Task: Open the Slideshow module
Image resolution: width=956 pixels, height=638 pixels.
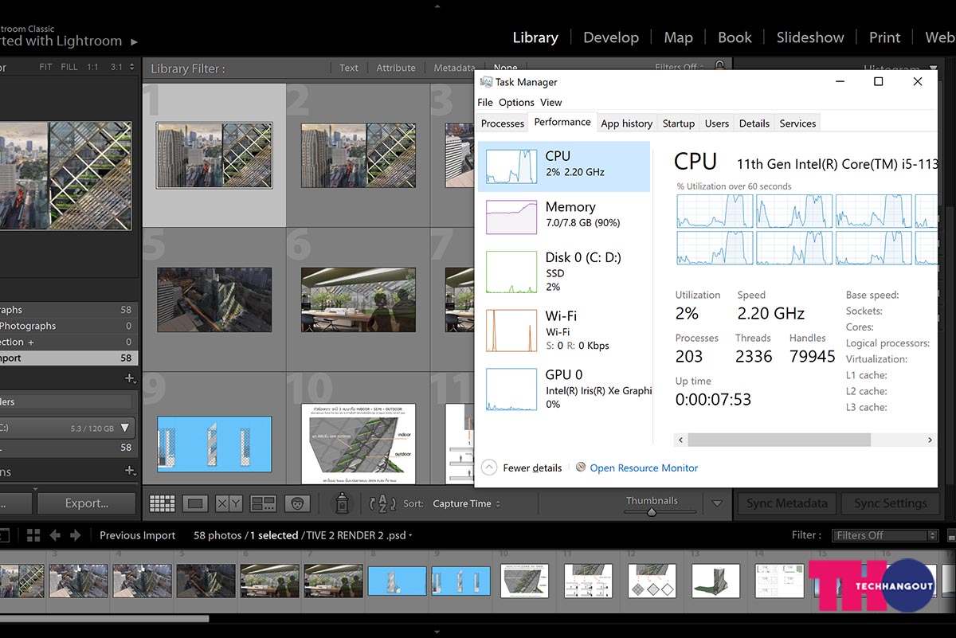Action: click(810, 37)
